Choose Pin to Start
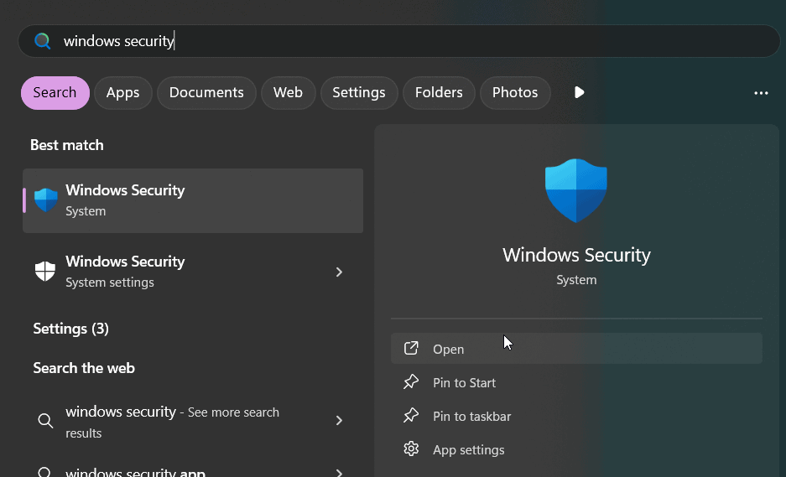Image resolution: width=786 pixels, height=477 pixels. pyautogui.click(x=576, y=382)
